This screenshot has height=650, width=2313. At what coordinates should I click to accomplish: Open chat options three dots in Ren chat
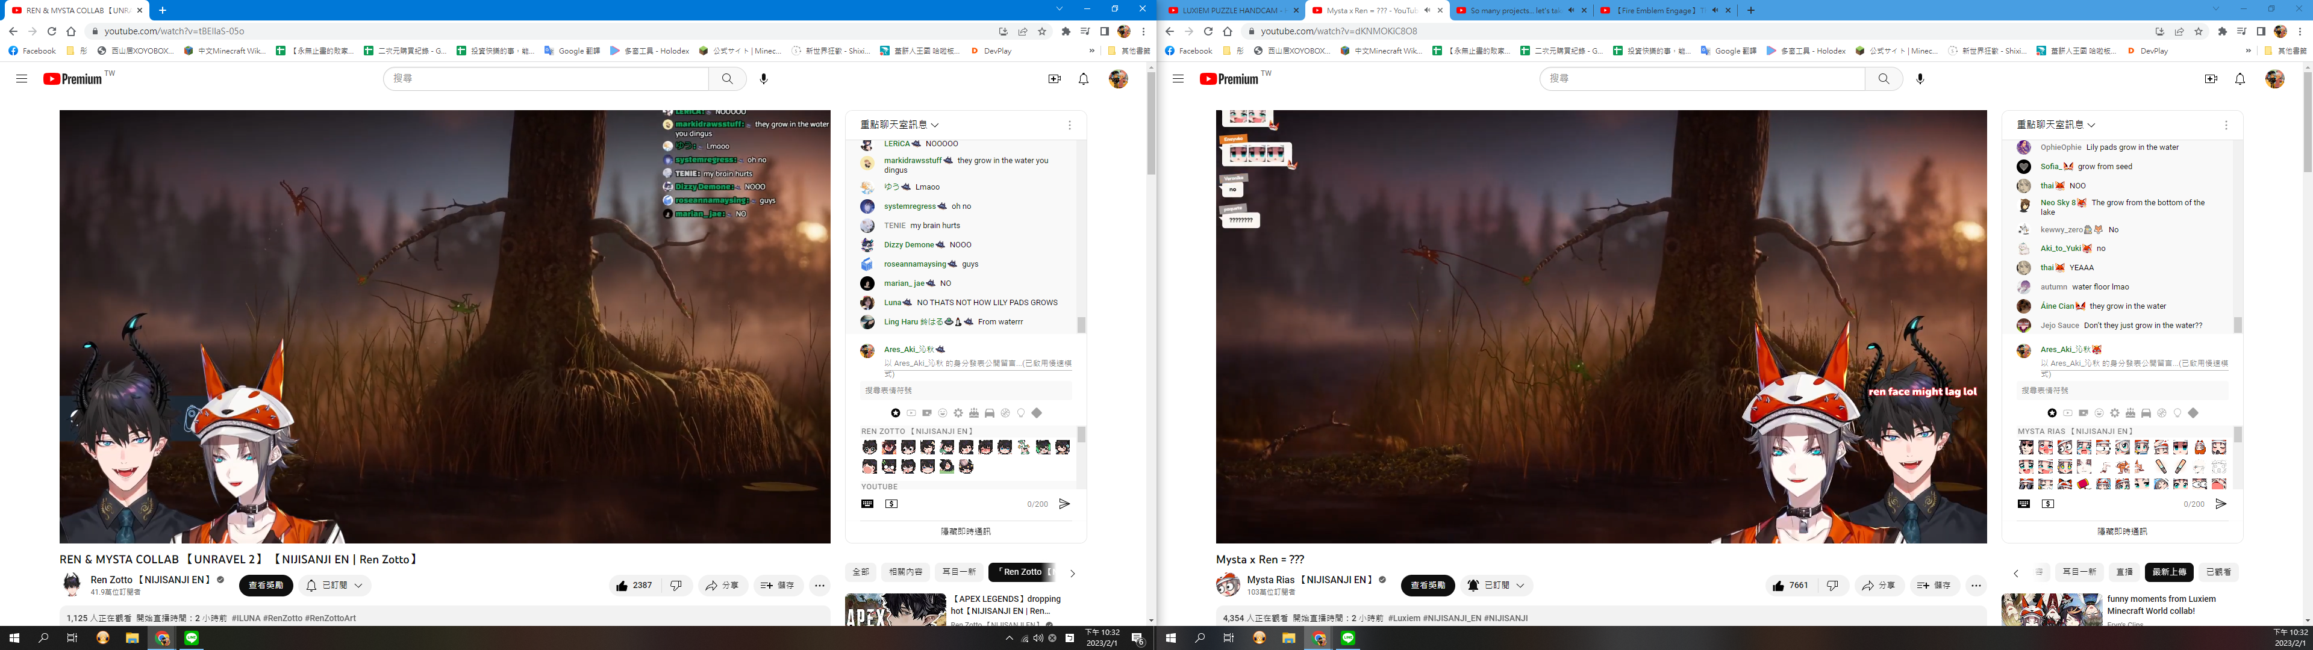[x=1069, y=125]
